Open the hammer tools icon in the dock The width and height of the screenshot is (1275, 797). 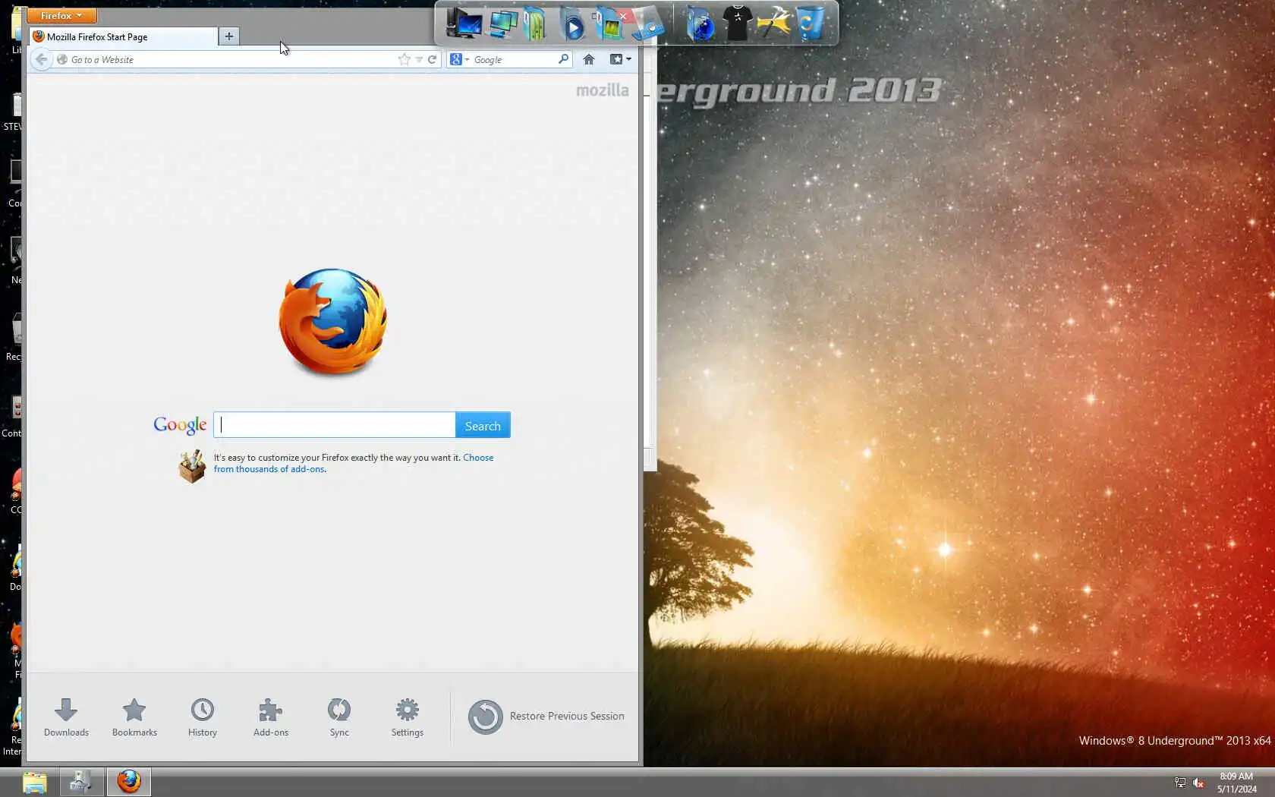[x=773, y=24]
